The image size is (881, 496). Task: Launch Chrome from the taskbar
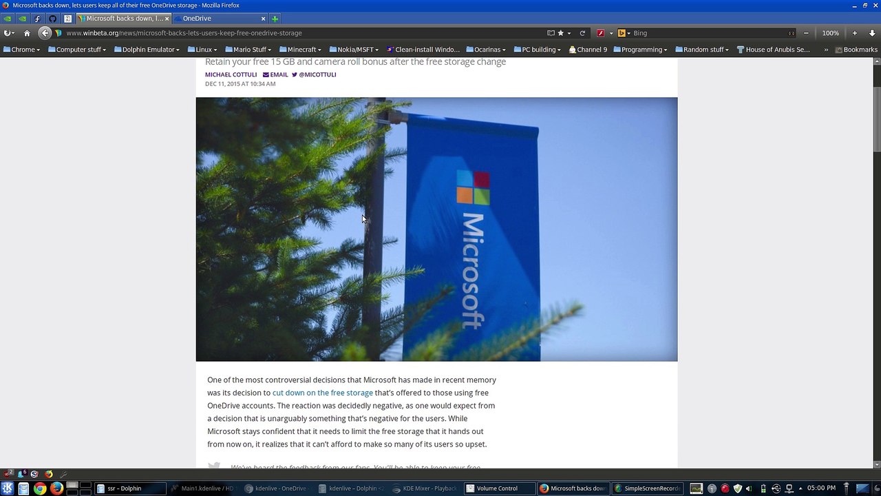[40, 488]
